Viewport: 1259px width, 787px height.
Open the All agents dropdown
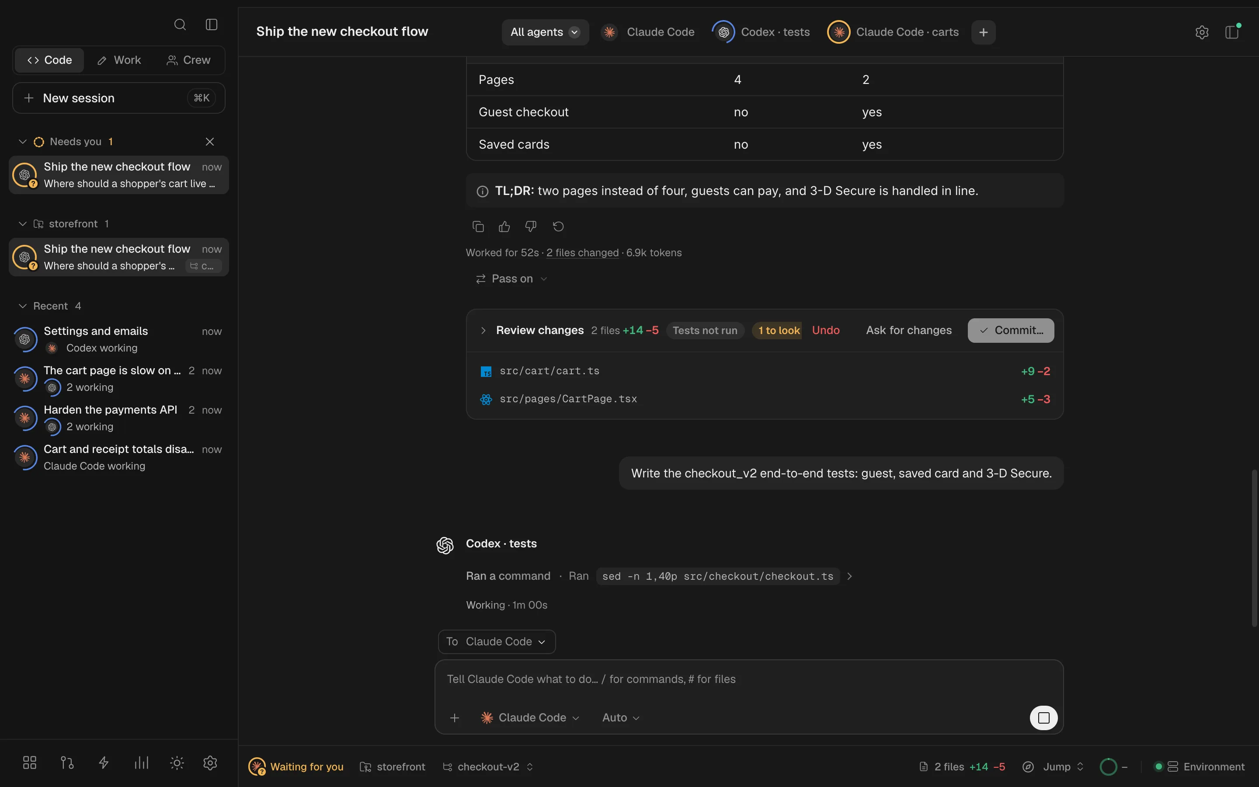click(x=545, y=32)
